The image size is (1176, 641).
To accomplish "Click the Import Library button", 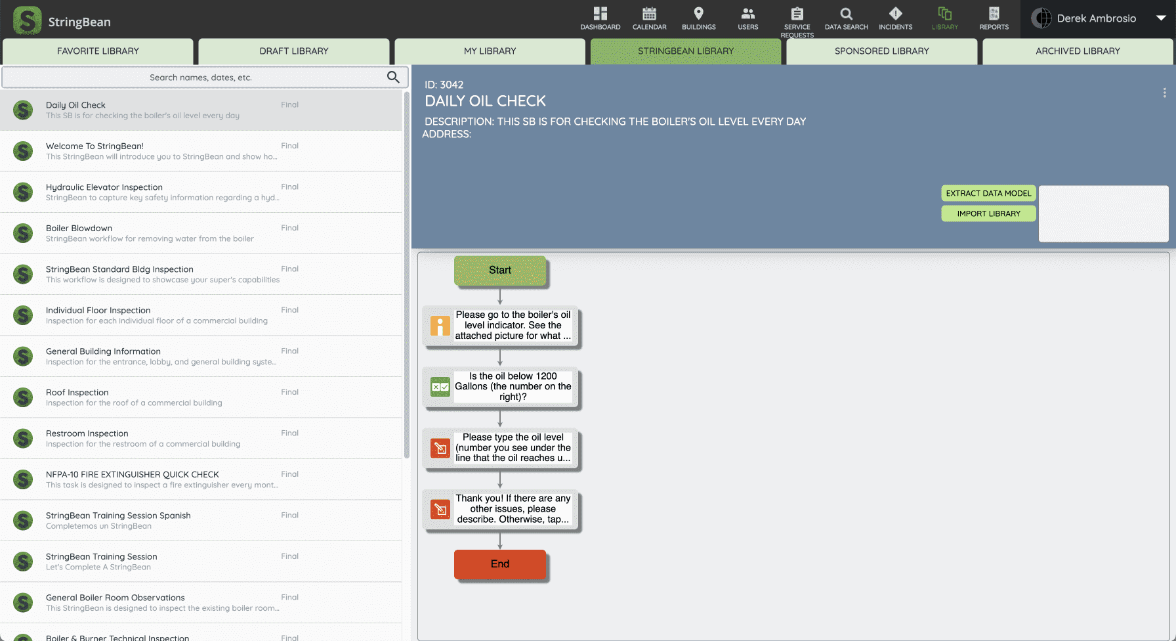I will 988,213.
